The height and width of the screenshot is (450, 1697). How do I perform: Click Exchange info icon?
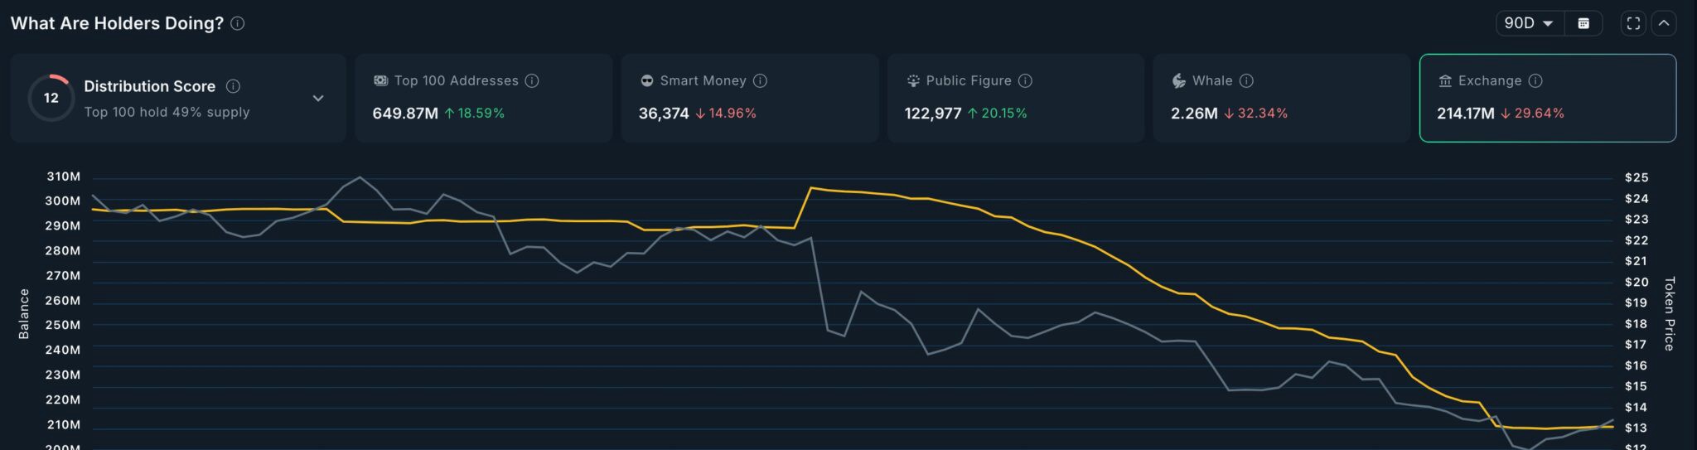point(1535,80)
